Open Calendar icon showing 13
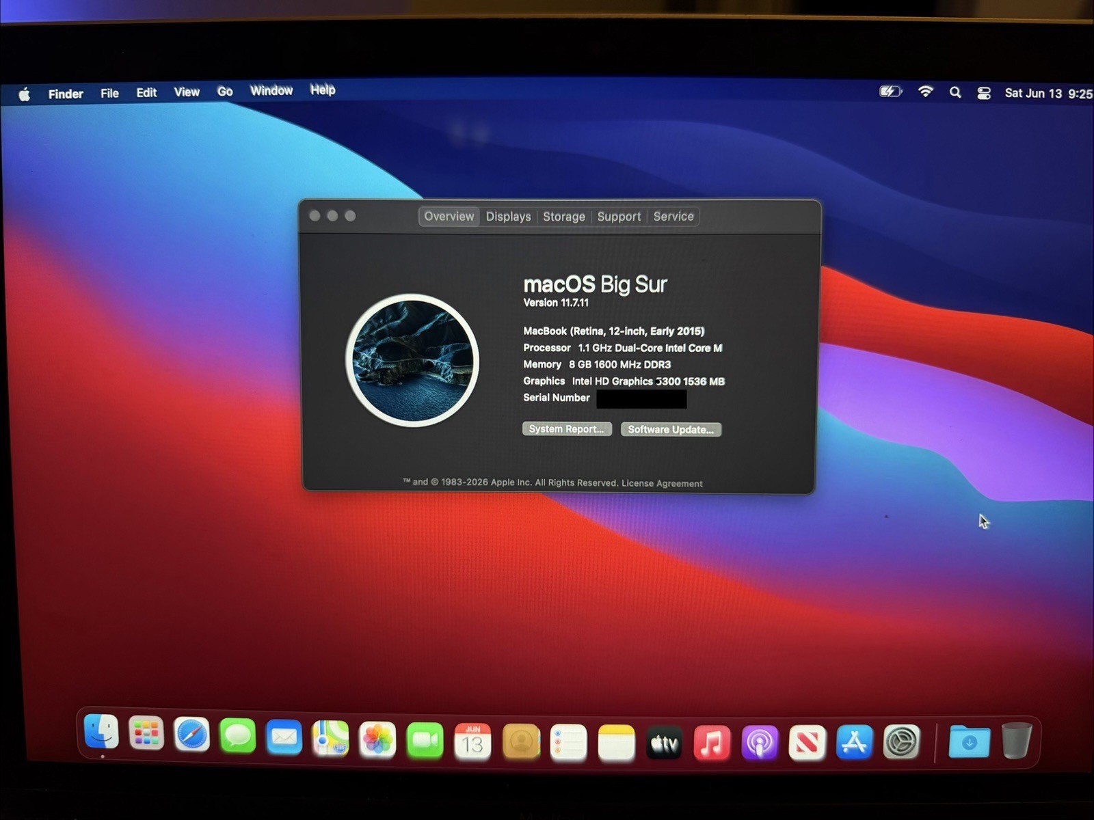The image size is (1094, 820). pos(472,742)
